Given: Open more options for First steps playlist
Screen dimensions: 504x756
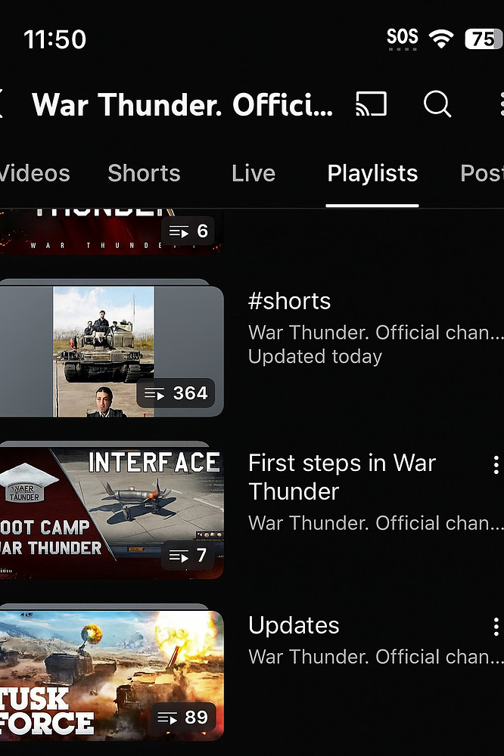Looking at the screenshot, I should point(496,463).
